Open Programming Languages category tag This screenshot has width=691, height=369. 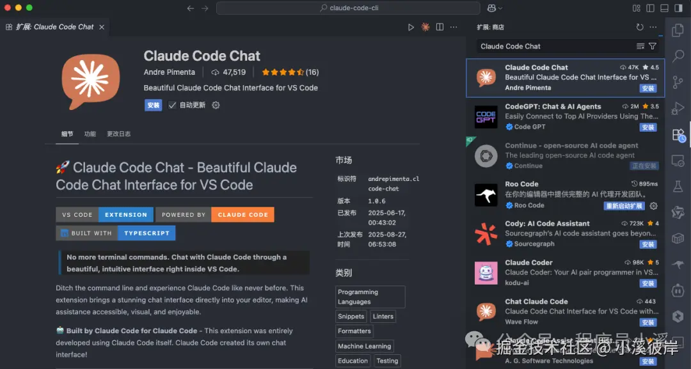(x=370, y=297)
